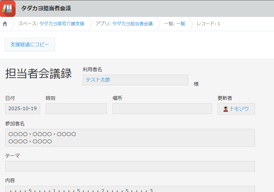The width and height of the screenshot is (274, 192).
Task: Click the タダカヨ担当者会議 title in header
Action: pos(46,8)
